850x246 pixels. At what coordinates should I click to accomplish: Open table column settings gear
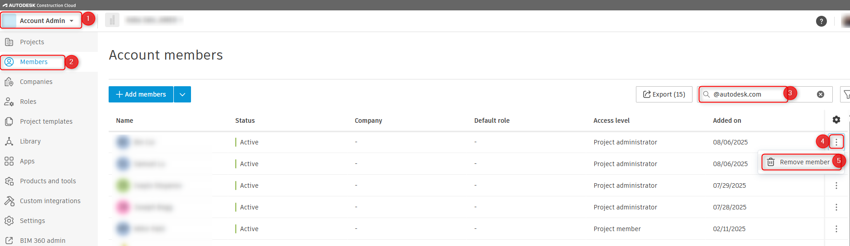[x=836, y=120]
